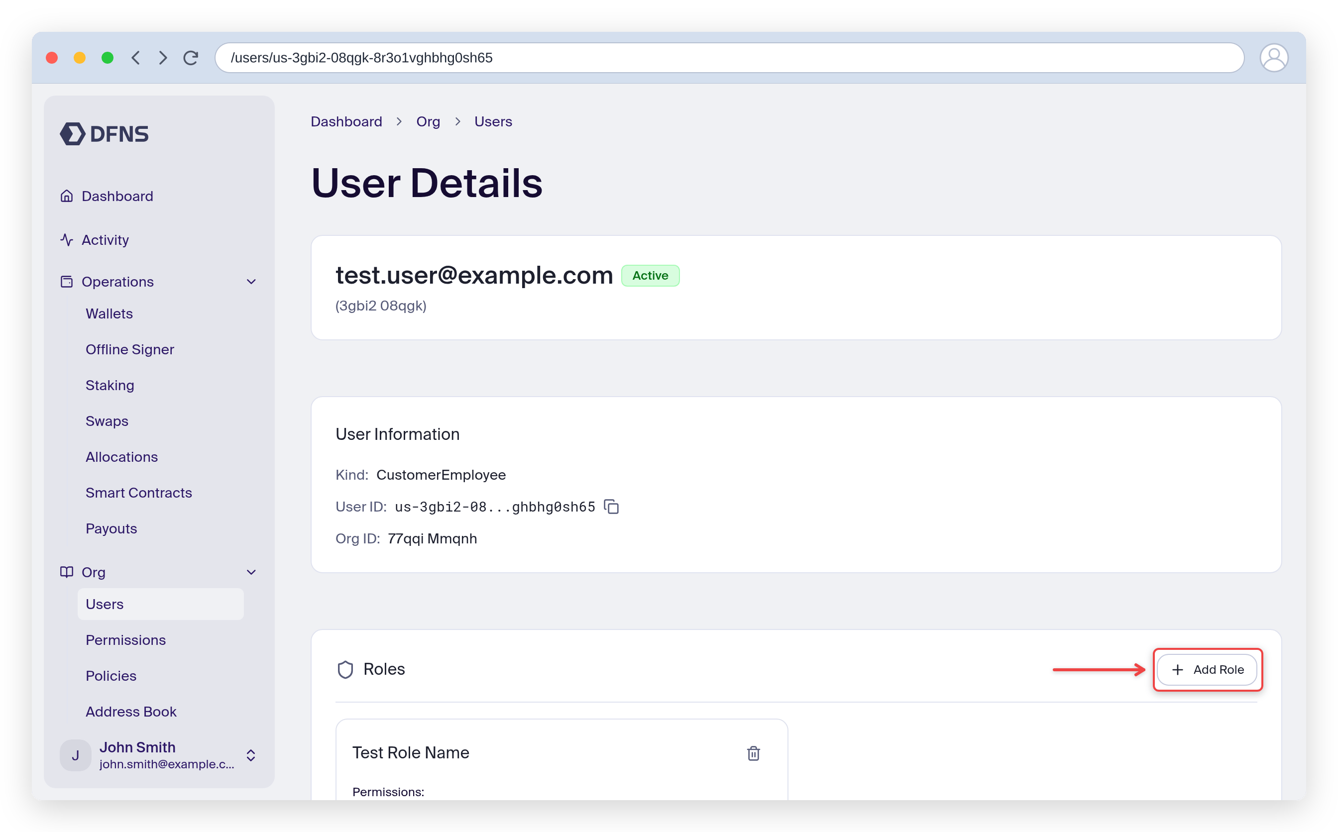Screen dimensions: 1338x832
Task: Open Swaps in sidebar
Action: point(107,421)
